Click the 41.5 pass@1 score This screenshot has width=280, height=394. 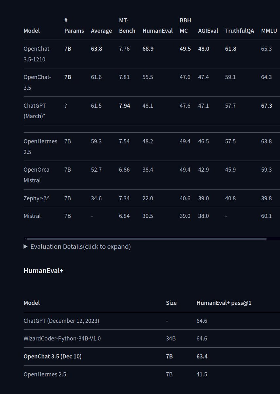(202, 374)
